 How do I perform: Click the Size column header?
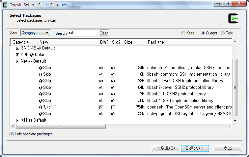[134, 42]
